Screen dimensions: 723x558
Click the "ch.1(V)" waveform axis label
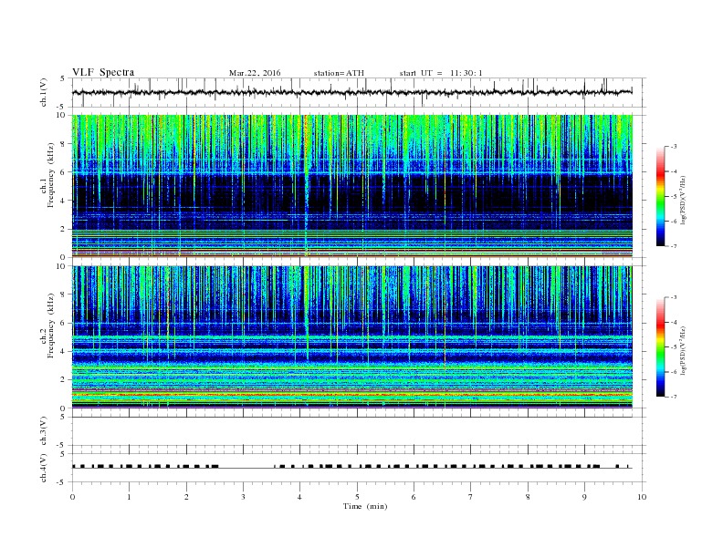coord(44,92)
